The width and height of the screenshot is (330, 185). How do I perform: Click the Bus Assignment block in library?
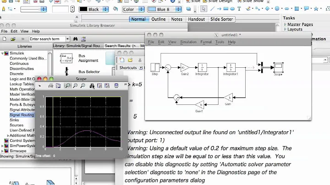pyautogui.click(x=66, y=58)
